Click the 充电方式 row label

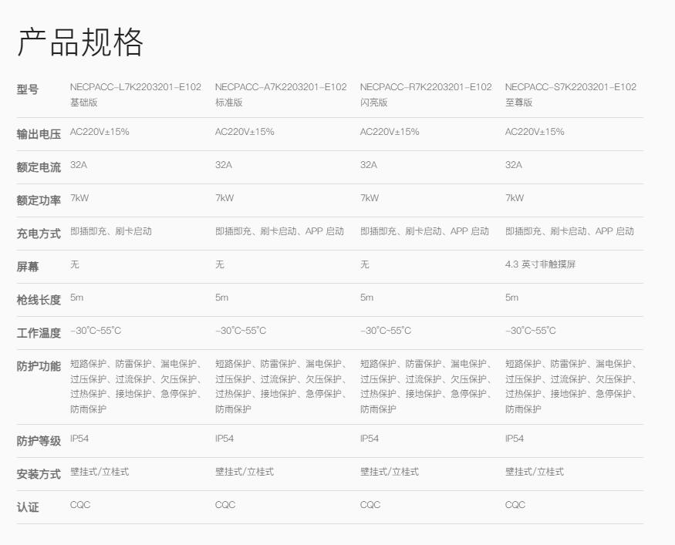39,234
